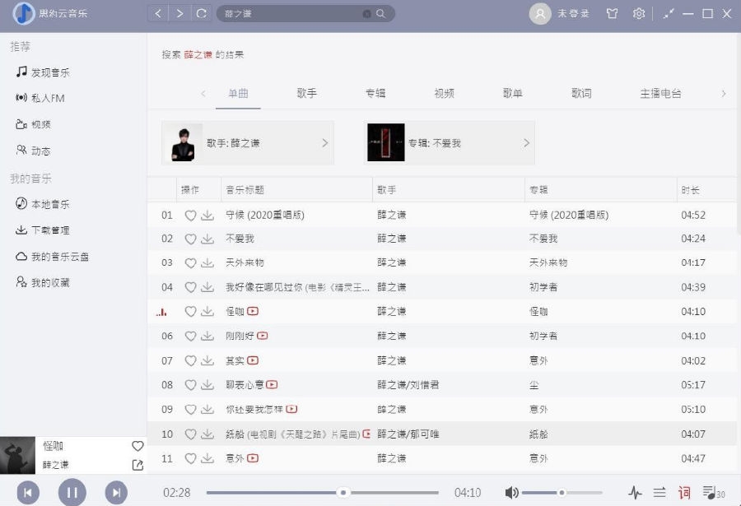
Task: Click the user avatar to log in
Action: coord(539,13)
